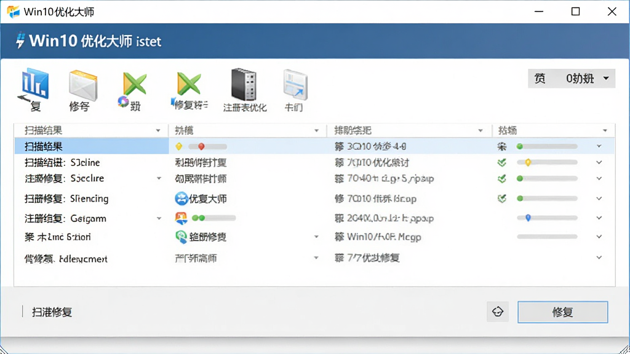The width and height of the screenshot is (630, 354).
Task: Click the envelope toolbar icon
Action: (x=83, y=85)
